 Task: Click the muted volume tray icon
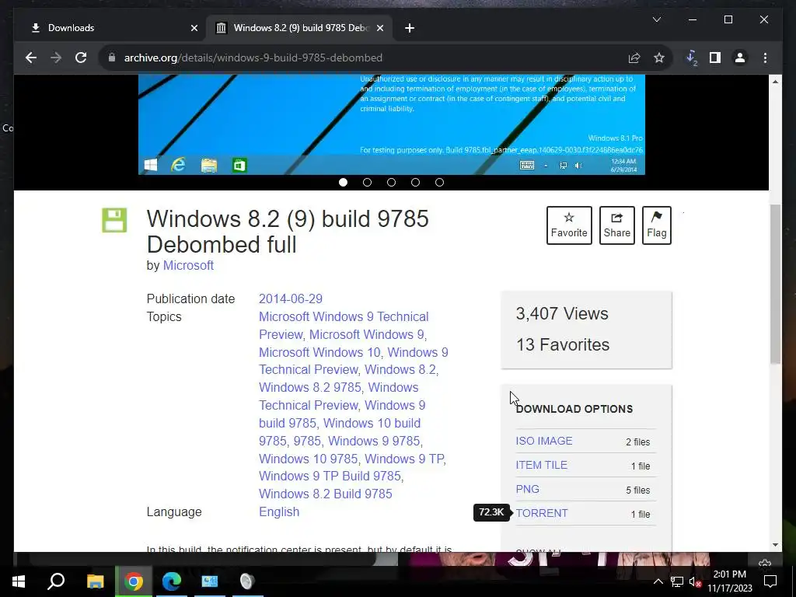point(695,581)
